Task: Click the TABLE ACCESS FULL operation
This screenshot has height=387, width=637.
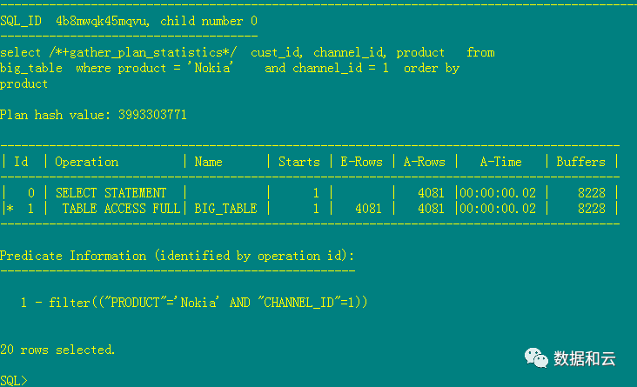Action: click(121, 209)
